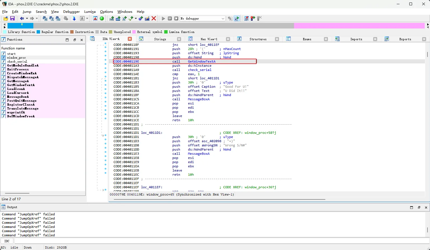
Task: Close the IDA View-A tab
Action: [130, 39]
